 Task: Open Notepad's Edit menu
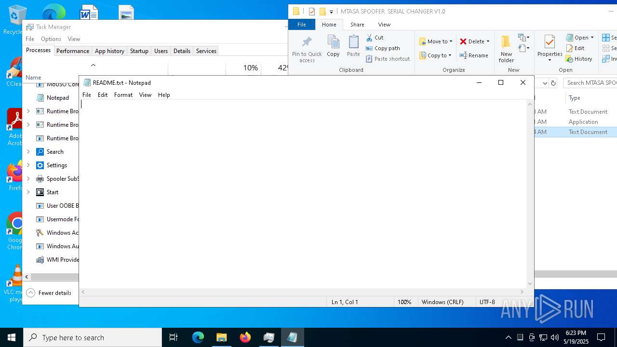pyautogui.click(x=103, y=95)
